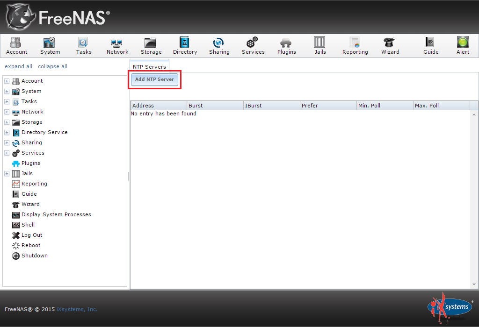Viewport: 479px width, 327px height.
Task: Expand the Account tree node
Action: [7, 81]
